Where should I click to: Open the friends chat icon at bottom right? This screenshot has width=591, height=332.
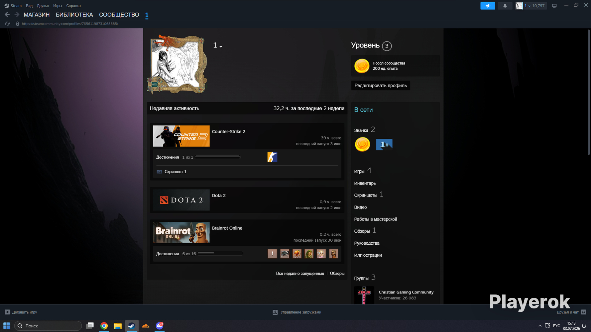coord(583,312)
